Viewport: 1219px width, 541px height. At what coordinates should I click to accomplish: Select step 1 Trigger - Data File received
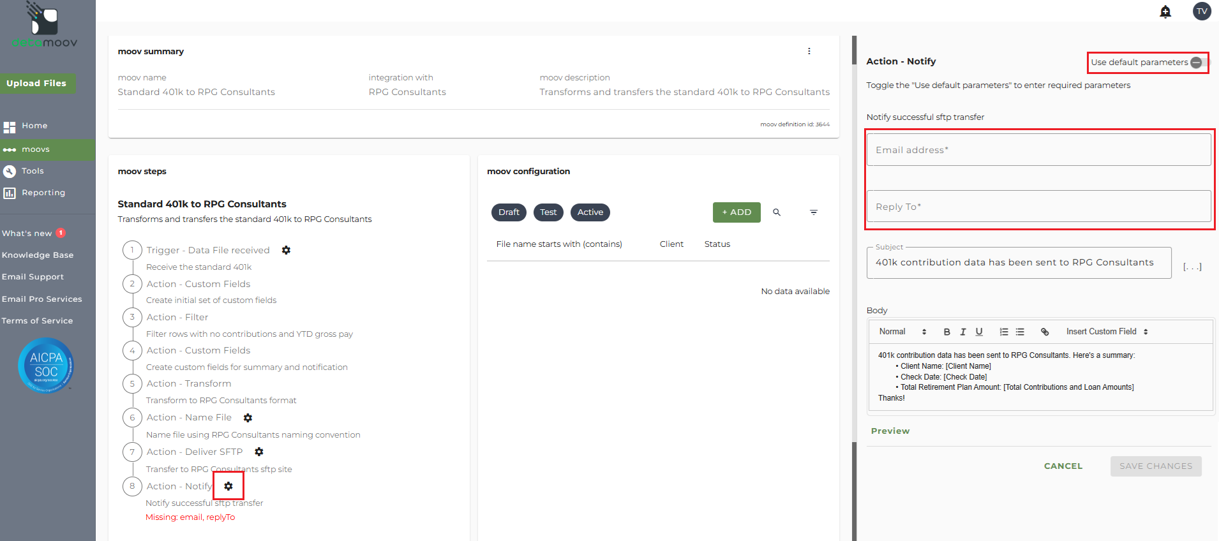[x=208, y=250]
